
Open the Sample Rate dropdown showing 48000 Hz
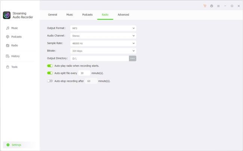pos(103,43)
